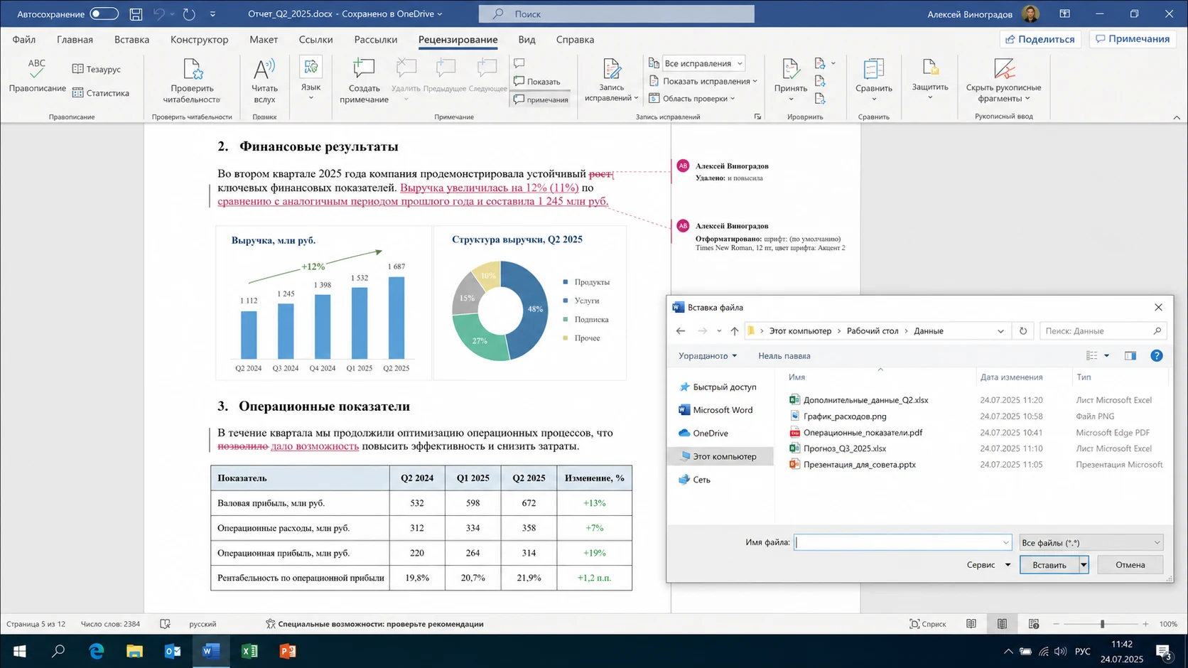
Task: Refresh the folder in the file dialog
Action: 1023,331
